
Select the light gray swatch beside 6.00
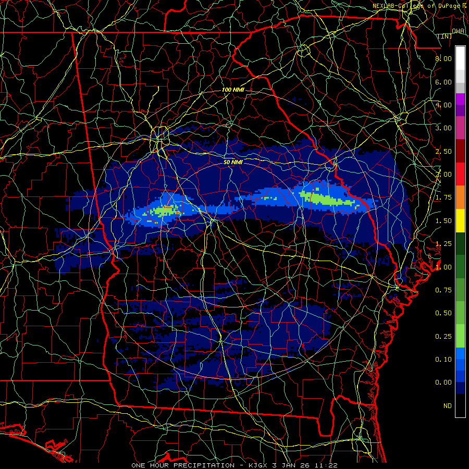pyautogui.click(x=460, y=76)
